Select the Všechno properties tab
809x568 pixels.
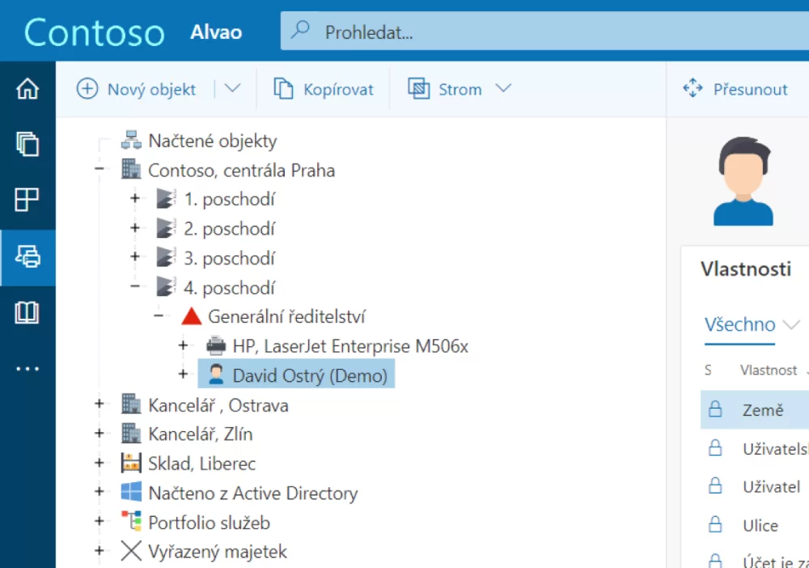pyautogui.click(x=739, y=324)
